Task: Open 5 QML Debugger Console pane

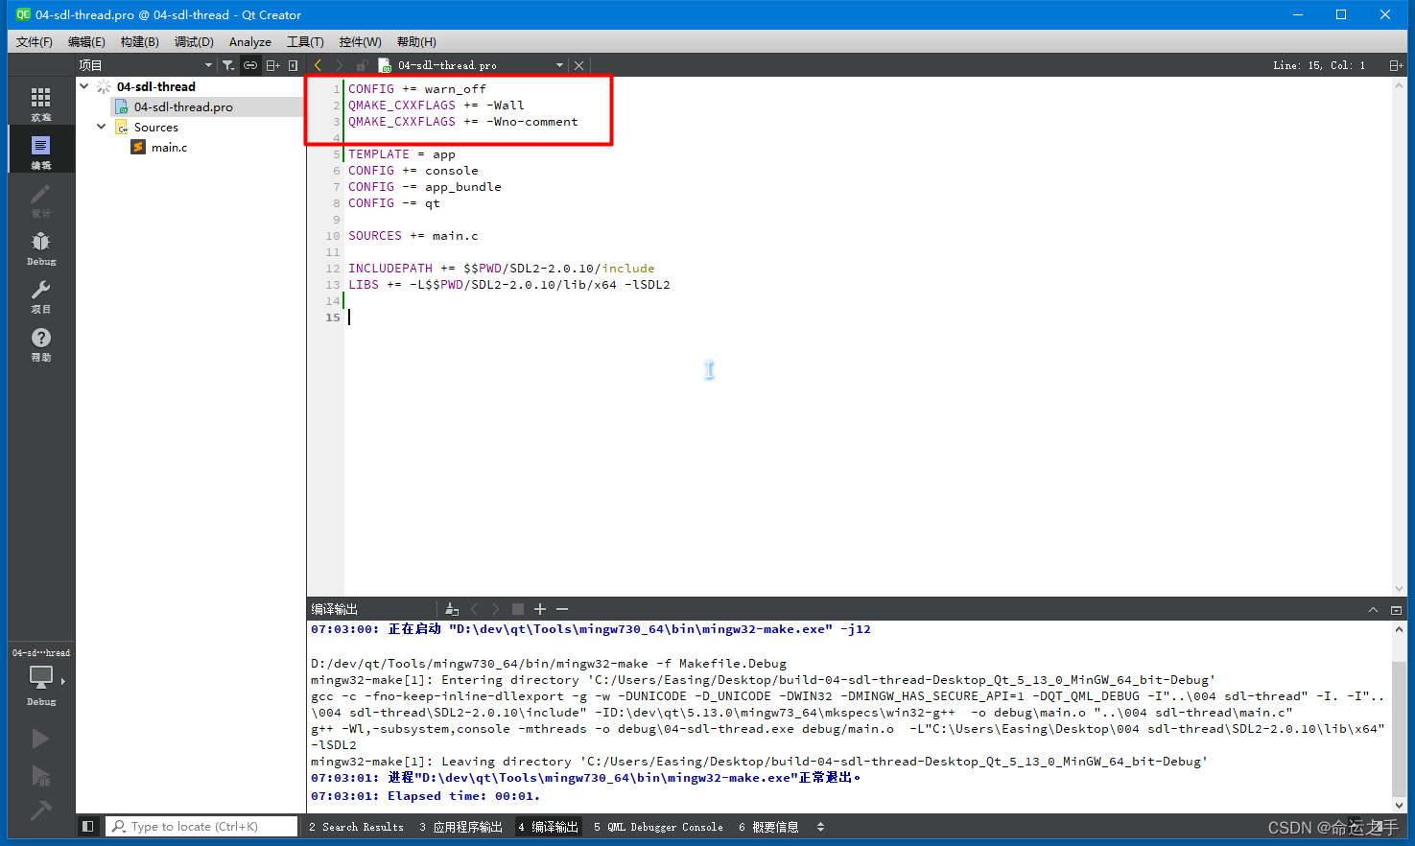Action: coord(658,827)
